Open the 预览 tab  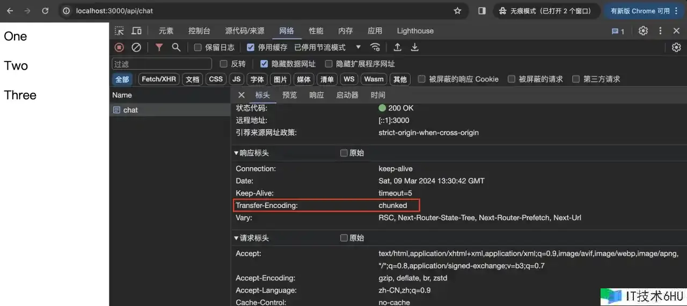click(289, 95)
